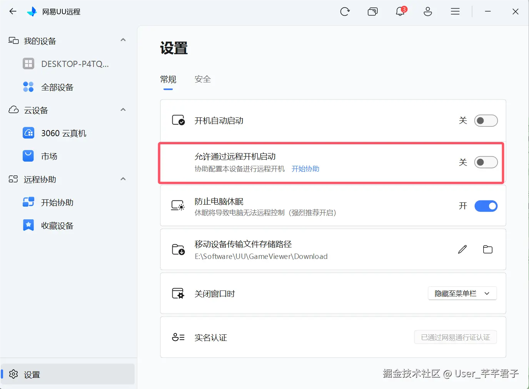The width and height of the screenshot is (529, 389).
Task: Click the 云设备 cloud icon
Action: point(13,110)
